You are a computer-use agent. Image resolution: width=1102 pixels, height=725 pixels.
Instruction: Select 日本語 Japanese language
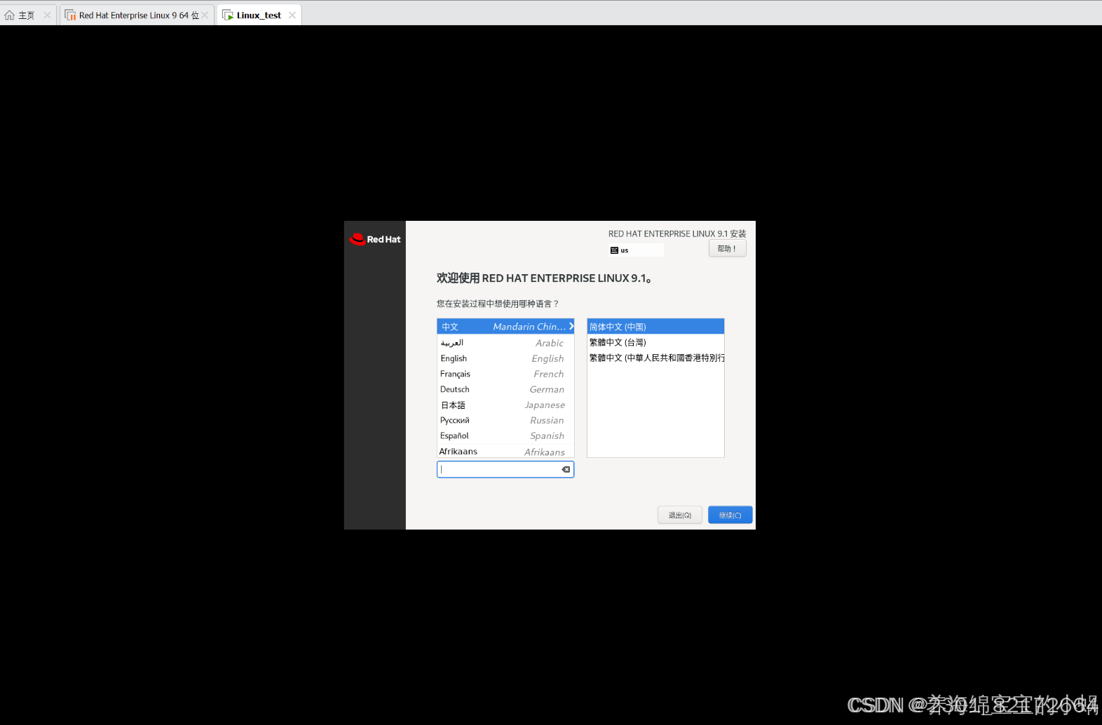pos(505,405)
